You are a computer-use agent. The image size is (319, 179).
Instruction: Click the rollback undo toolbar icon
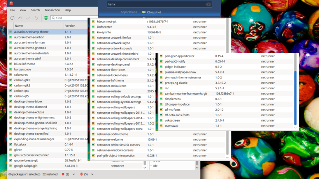pyautogui.click(x=36, y=18)
